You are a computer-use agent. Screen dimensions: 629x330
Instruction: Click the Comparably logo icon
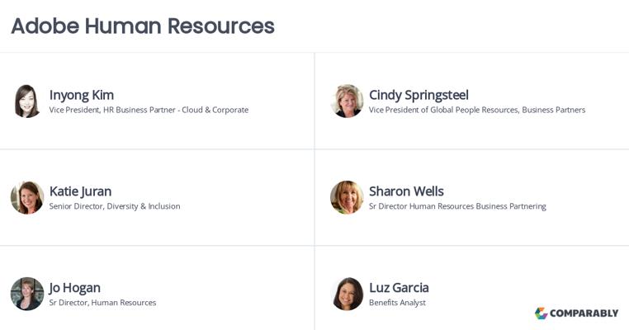coord(542,313)
